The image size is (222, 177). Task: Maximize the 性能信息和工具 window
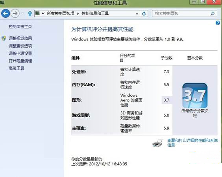(x=203, y=2)
